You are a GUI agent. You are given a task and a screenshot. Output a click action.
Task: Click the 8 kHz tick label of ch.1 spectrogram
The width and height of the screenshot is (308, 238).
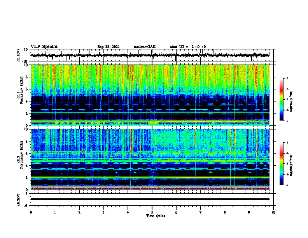27,77
